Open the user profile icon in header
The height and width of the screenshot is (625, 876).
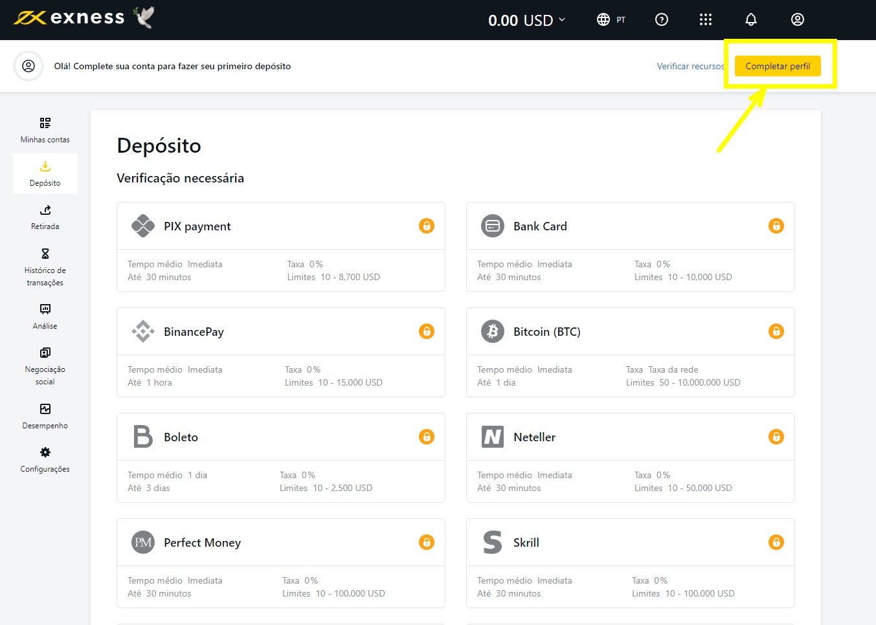(797, 19)
